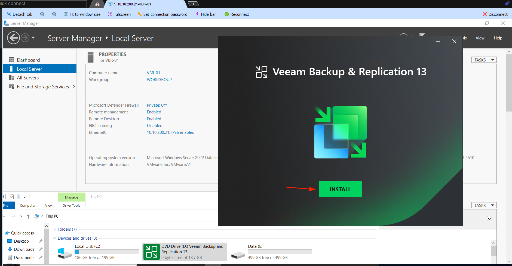Open Set connection password
The image size is (512, 266).
pyautogui.click(x=162, y=14)
